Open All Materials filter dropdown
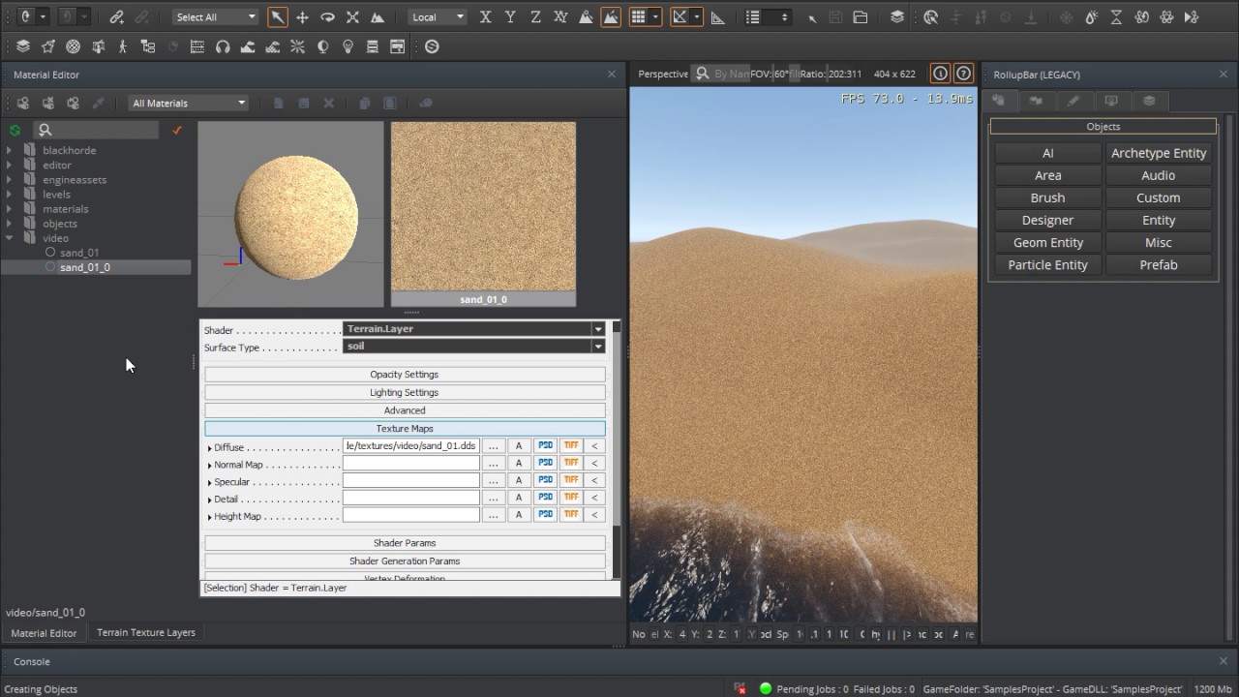 click(x=189, y=104)
